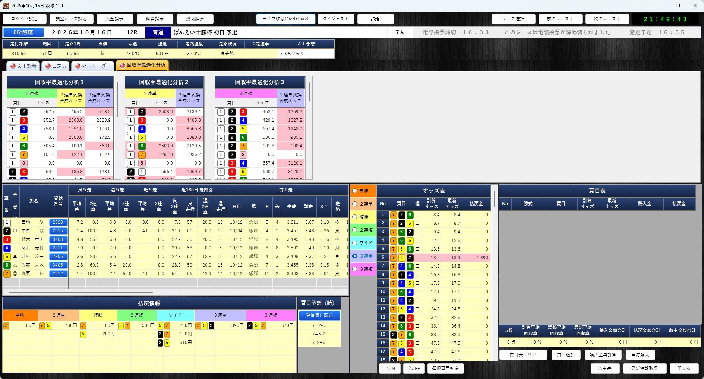The height and width of the screenshot is (379, 704).
Task: Click the 買目表に転送 button
Action: (x=319, y=315)
